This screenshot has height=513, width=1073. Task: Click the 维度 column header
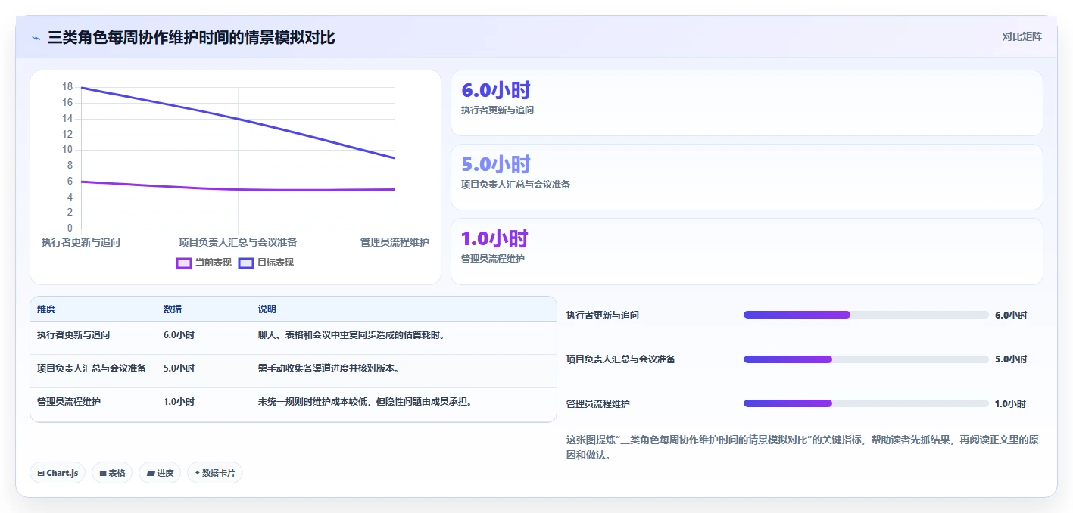tap(46, 309)
